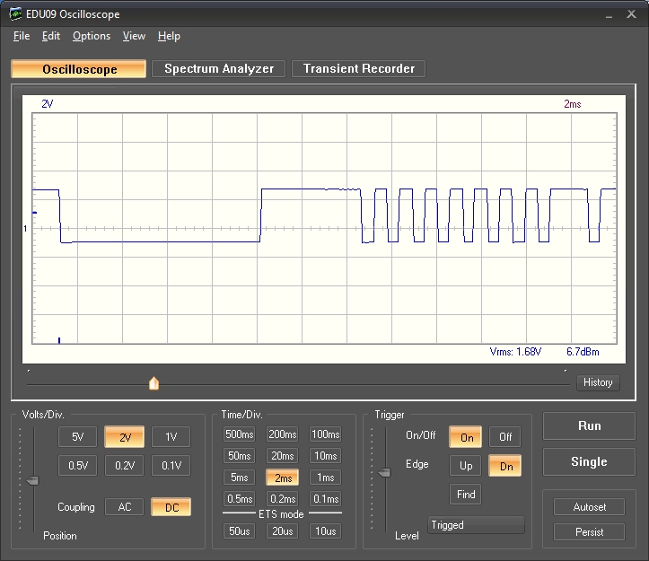
Task: Turn the trigger Off
Action: coord(504,437)
